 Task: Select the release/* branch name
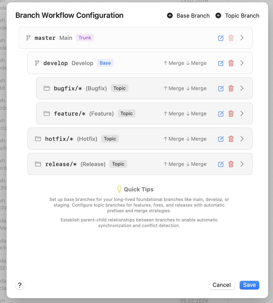coord(61,164)
